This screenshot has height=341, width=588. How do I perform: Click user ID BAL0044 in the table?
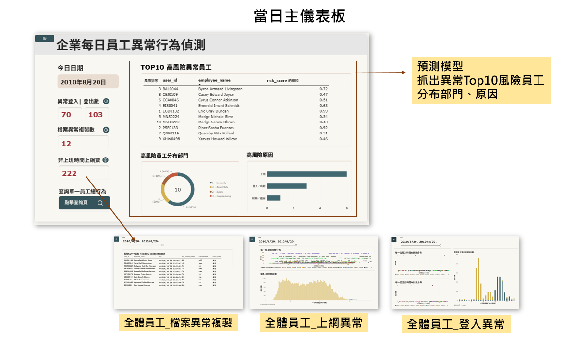[171, 89]
